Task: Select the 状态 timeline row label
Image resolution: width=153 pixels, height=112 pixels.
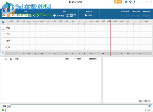Action: 8,34
